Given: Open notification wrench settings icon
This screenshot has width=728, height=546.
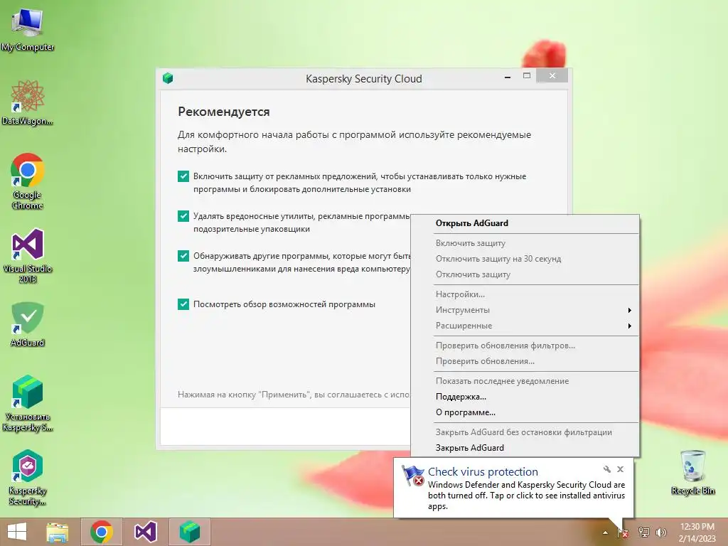Looking at the screenshot, I should point(607,469).
